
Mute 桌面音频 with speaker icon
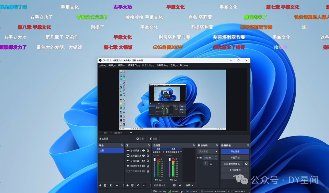coord(156,180)
